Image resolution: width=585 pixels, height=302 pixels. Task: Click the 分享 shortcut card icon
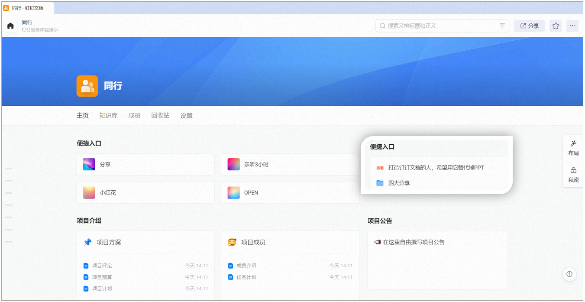click(x=89, y=165)
